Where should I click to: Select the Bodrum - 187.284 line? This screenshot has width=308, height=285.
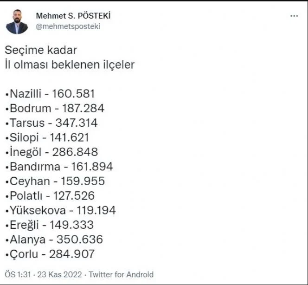pos(55,108)
